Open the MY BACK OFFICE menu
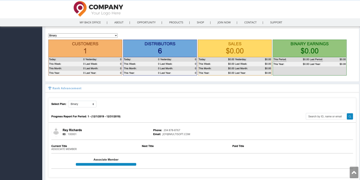Image resolution: width=360 pixels, height=180 pixels. click(90, 22)
